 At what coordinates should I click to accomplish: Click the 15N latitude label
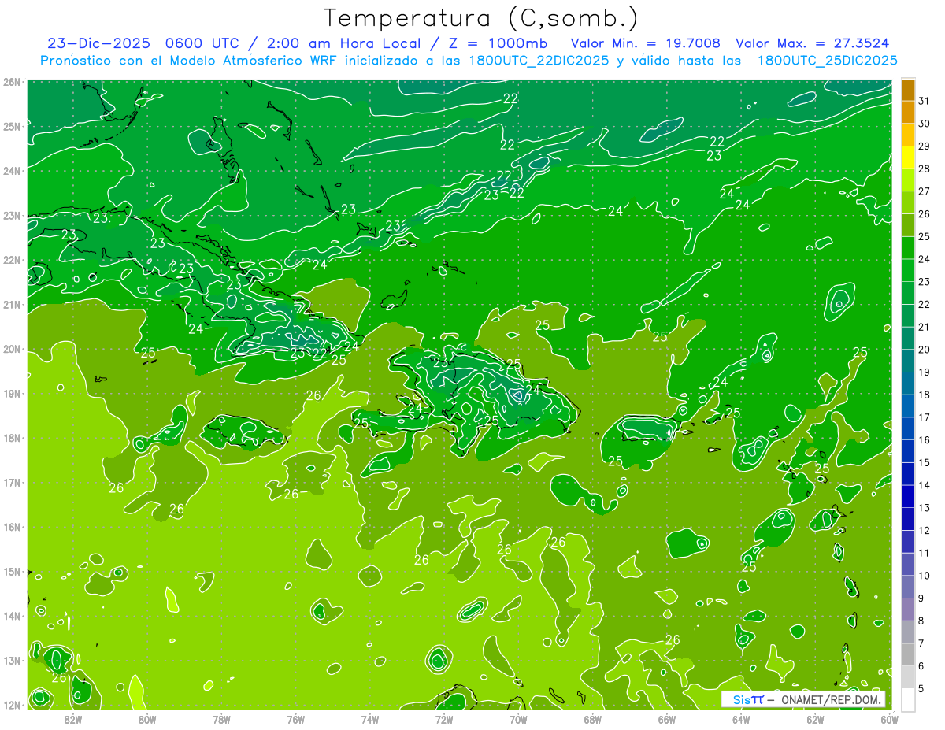pyautogui.click(x=12, y=572)
